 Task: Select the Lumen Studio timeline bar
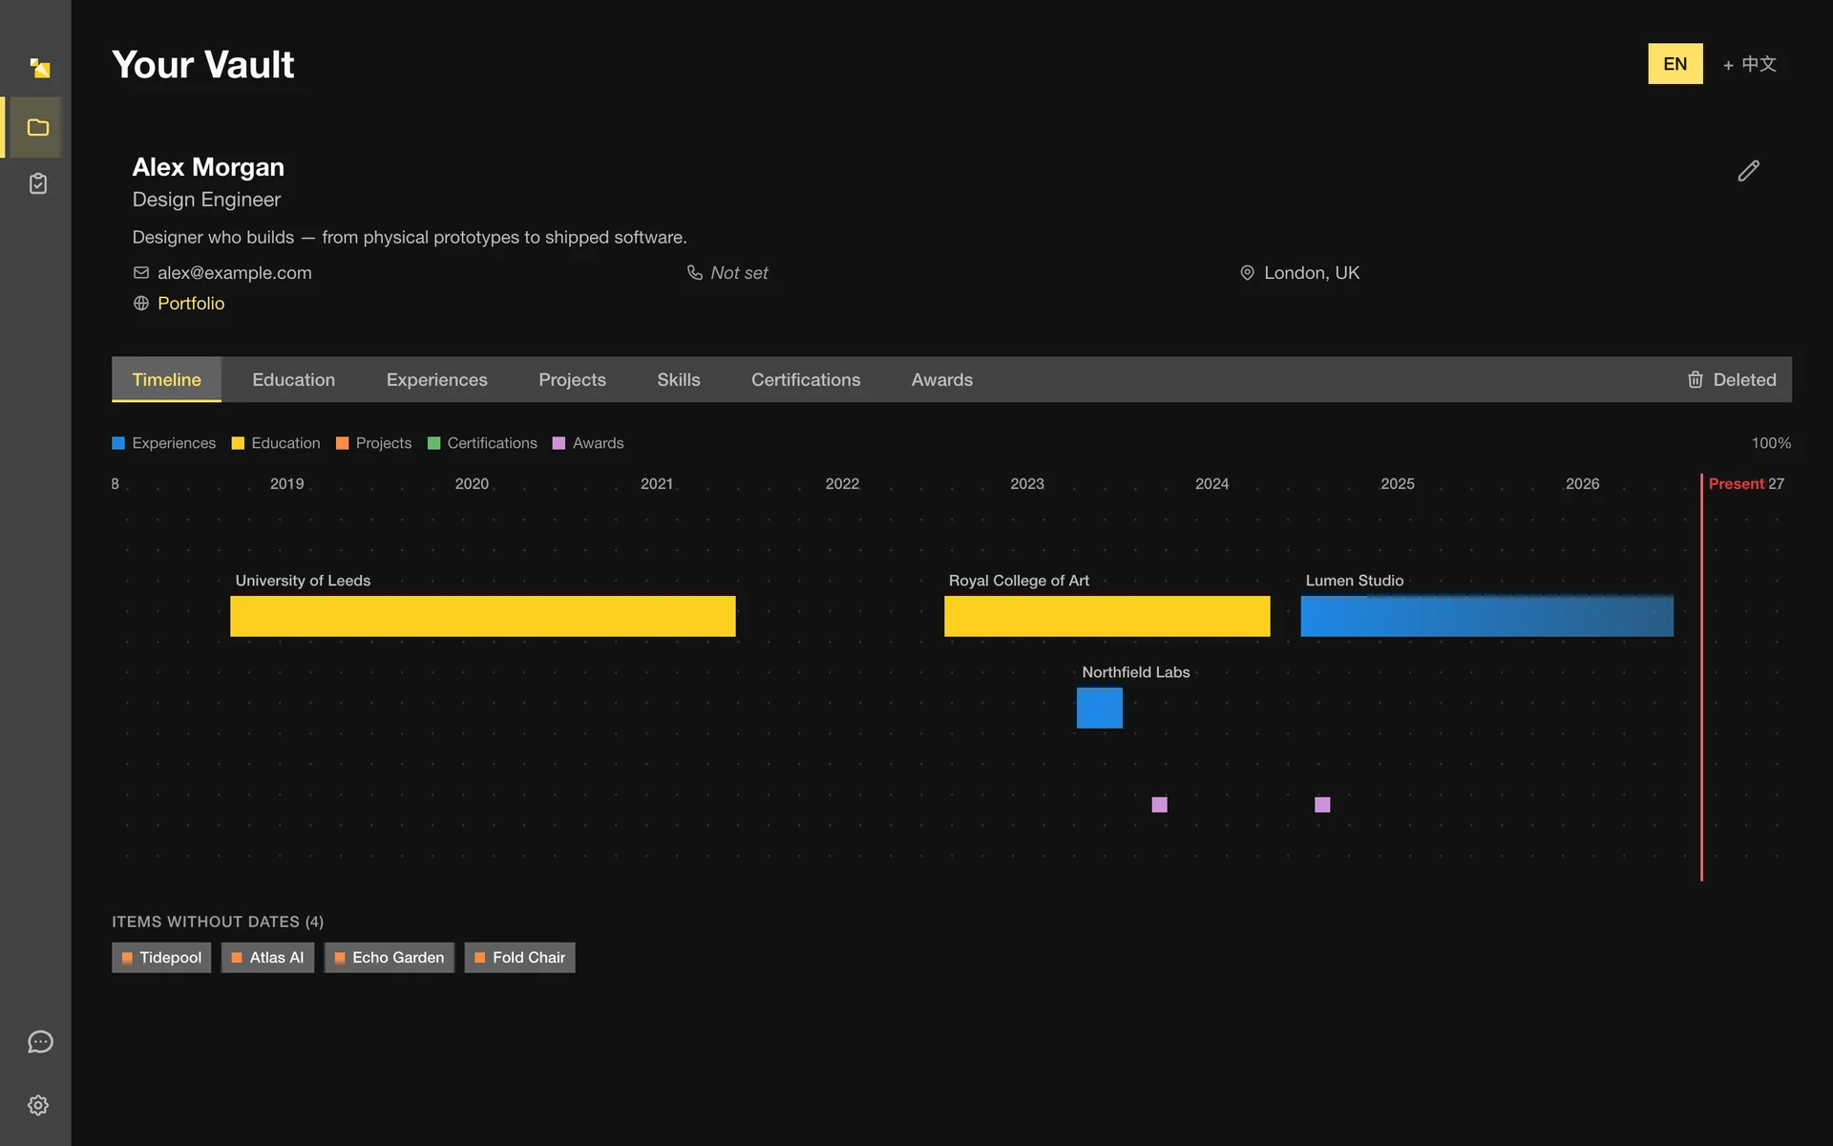[1486, 616]
